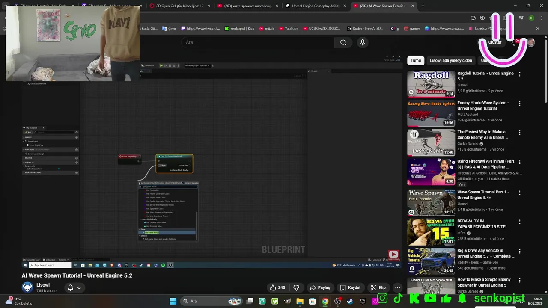The image size is (548, 308).
Task: Open more actions menu below video
Action: [397, 287]
